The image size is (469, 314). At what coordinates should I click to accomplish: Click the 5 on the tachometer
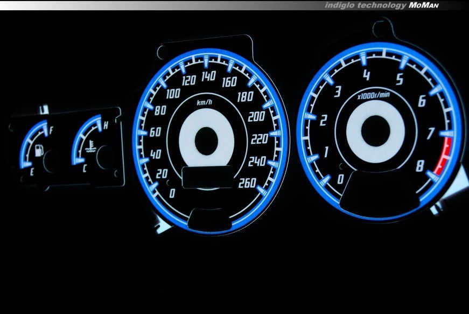[400, 79]
